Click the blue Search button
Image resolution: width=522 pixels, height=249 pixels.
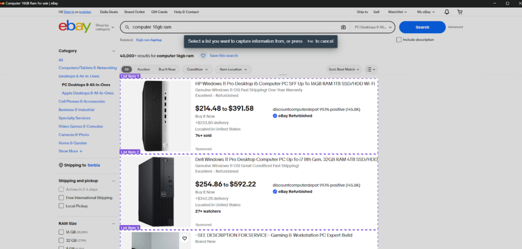point(422,28)
